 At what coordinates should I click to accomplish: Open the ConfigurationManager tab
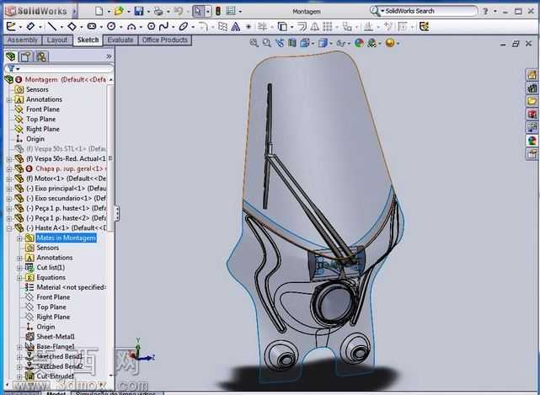(41, 56)
